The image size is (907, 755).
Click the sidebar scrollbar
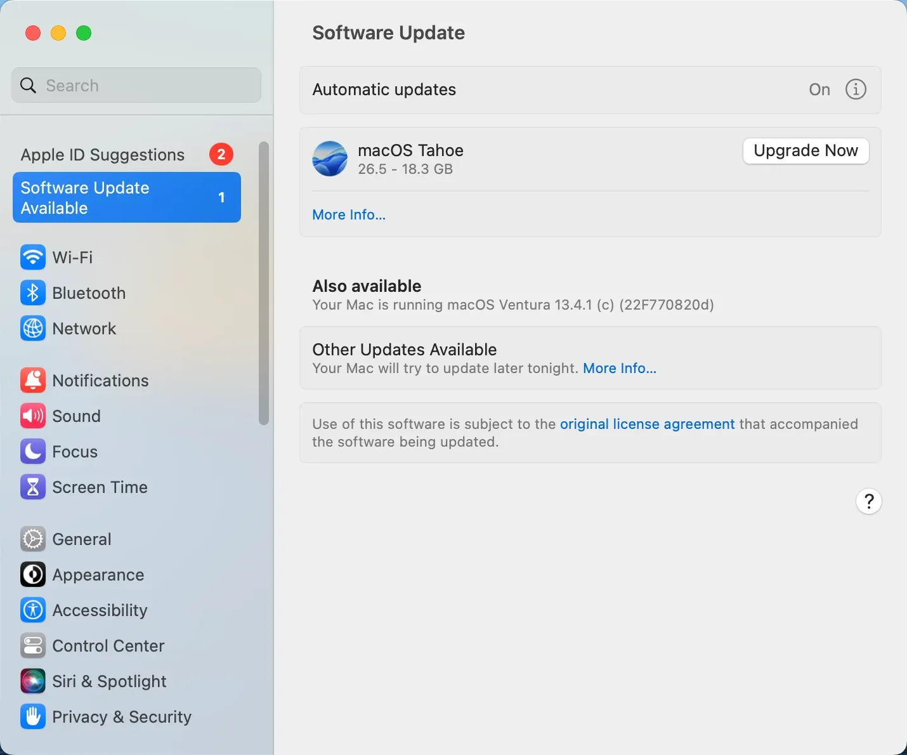264,283
